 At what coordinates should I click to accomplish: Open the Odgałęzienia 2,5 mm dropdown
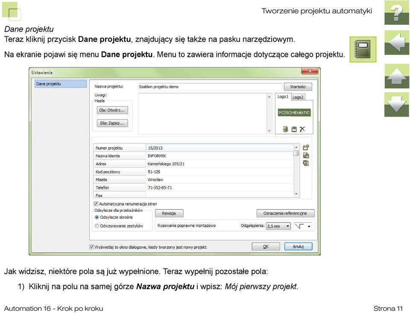pyautogui.click(x=278, y=226)
